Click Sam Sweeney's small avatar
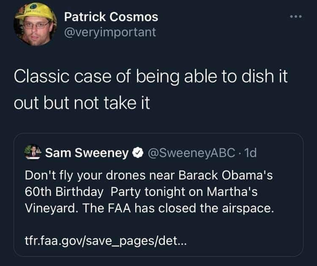Screen dimensions: 317x266 pos(33,152)
